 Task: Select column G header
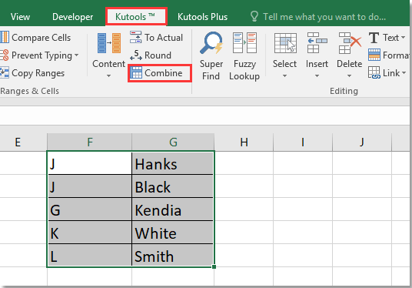173,142
